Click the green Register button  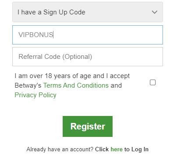point(88,126)
